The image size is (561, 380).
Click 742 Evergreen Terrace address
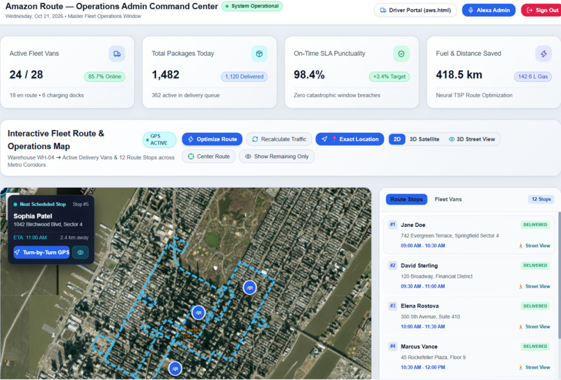tap(450, 236)
